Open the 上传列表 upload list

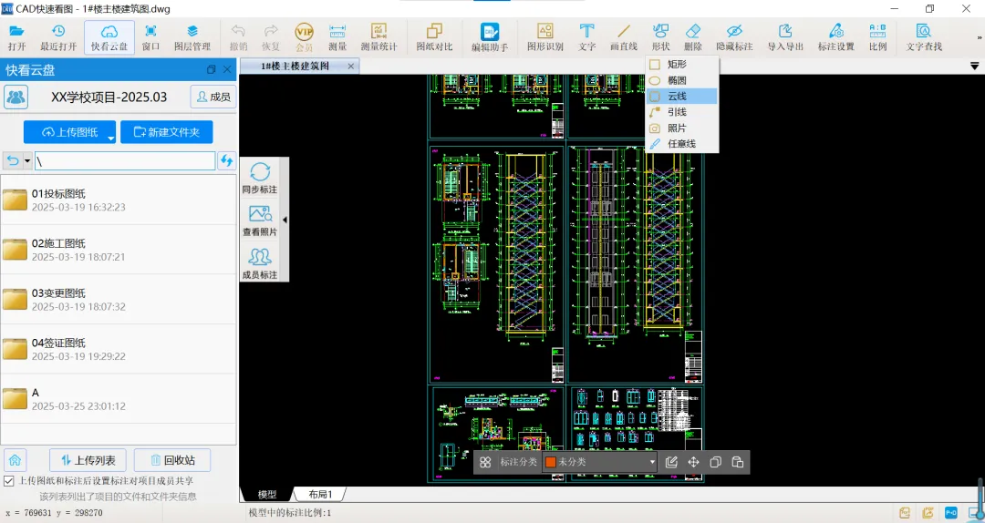tap(88, 460)
